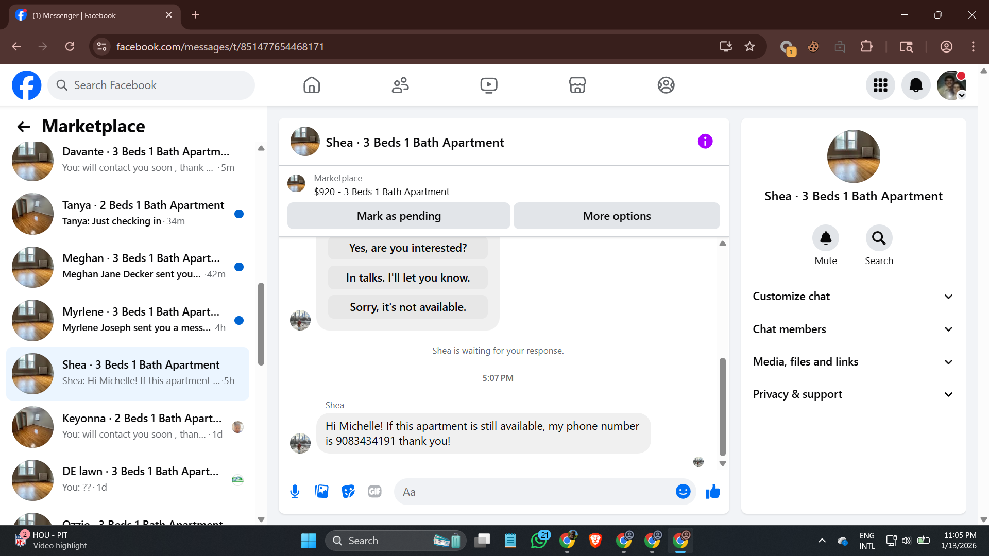Open the Friends tab in top nav
The height and width of the screenshot is (556, 989).
pos(400,85)
